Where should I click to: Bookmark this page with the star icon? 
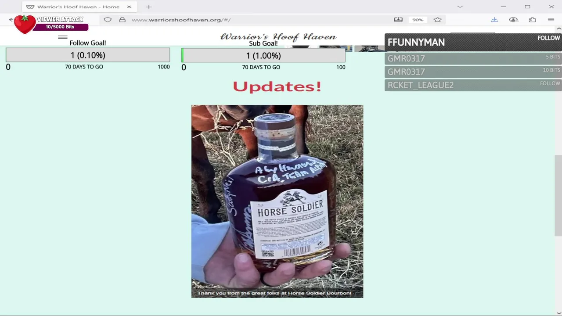[437, 20]
